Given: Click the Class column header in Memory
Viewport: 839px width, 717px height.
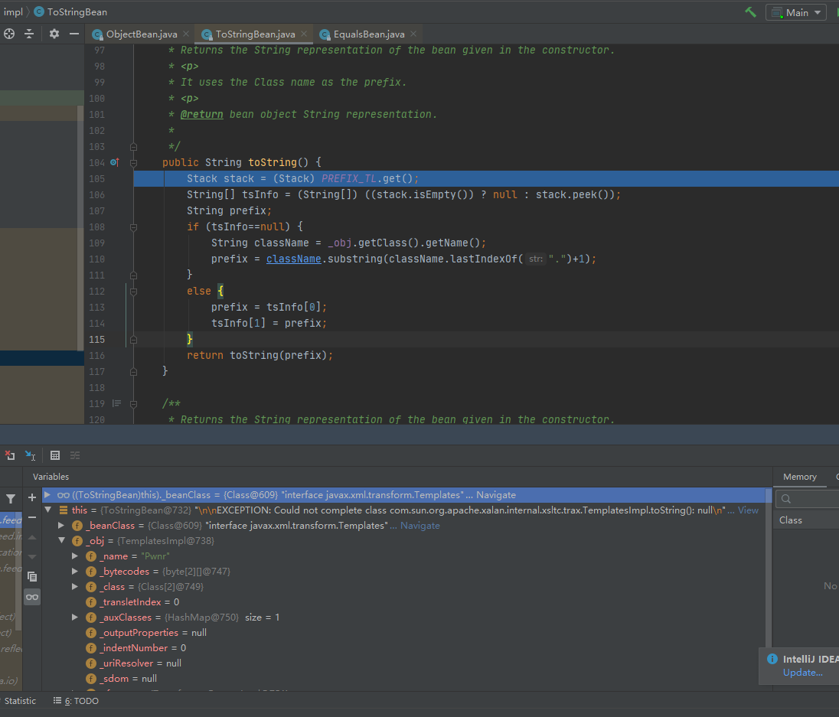Looking at the screenshot, I should pyautogui.click(x=790, y=520).
